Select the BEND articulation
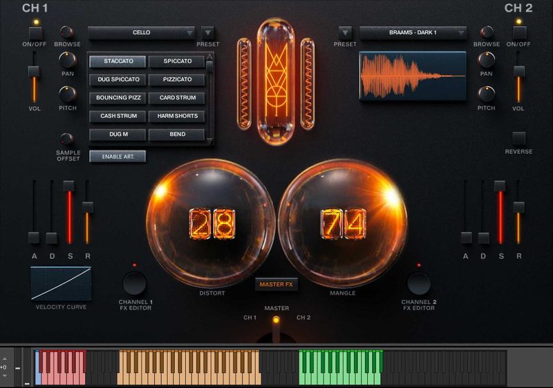 (x=177, y=135)
